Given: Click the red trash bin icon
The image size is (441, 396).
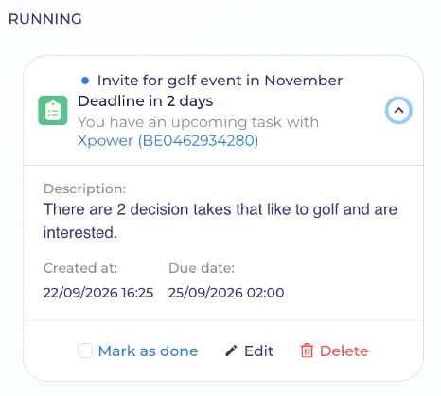Looking at the screenshot, I should pyautogui.click(x=307, y=351).
